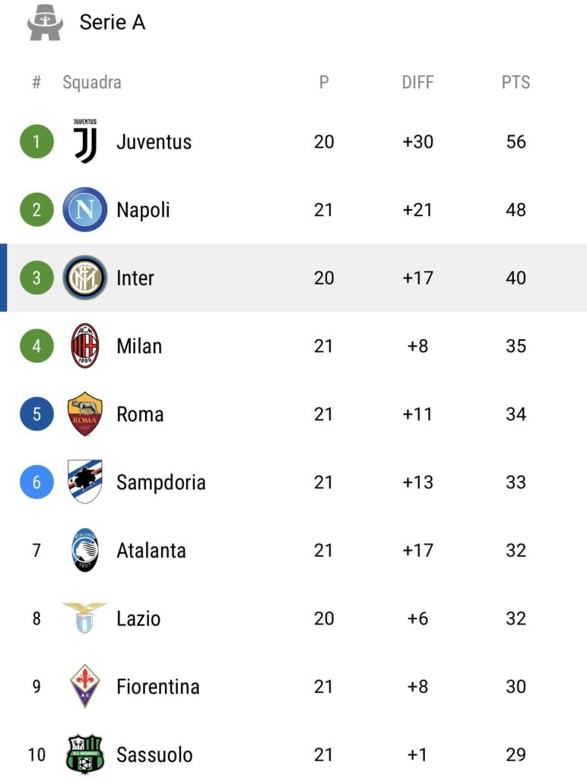This screenshot has width=587, height=779.
Task: Select the Fiorentina lily logo
Action: pyautogui.click(x=85, y=686)
